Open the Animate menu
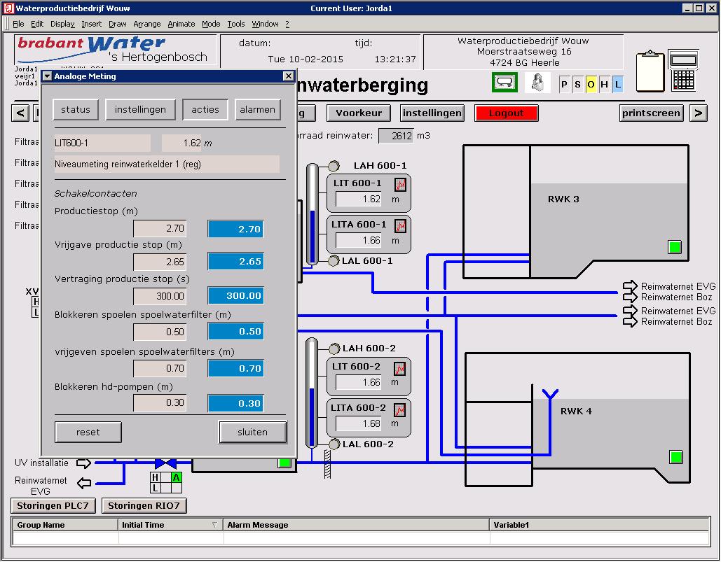 181,24
